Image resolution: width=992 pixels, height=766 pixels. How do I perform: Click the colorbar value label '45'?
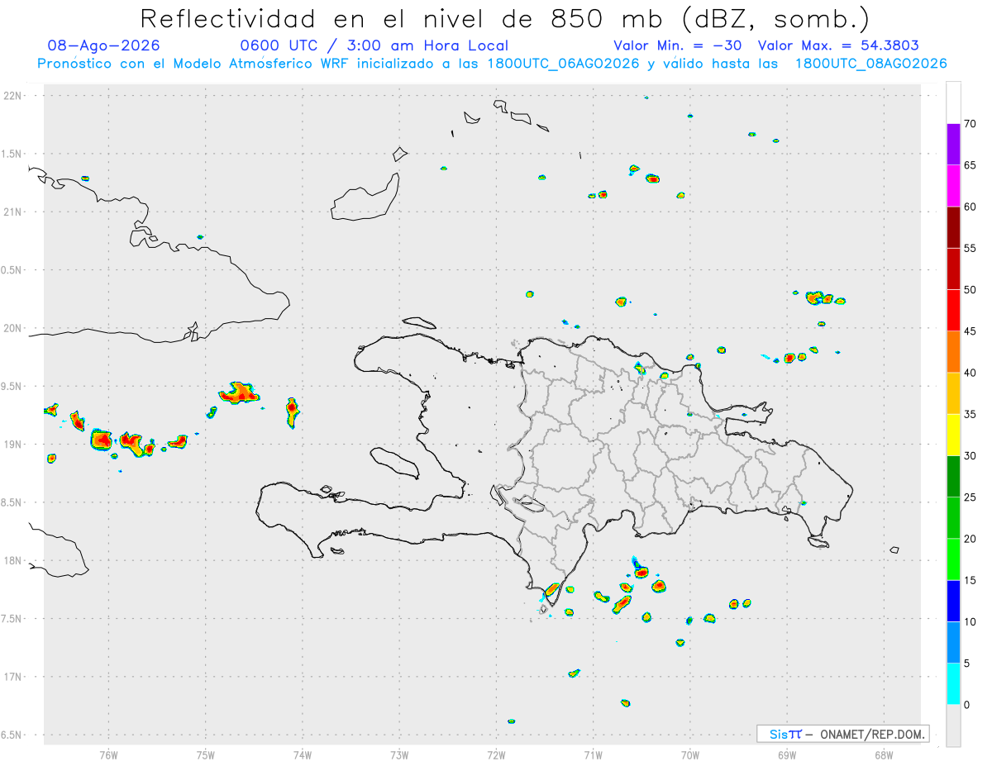click(x=970, y=331)
